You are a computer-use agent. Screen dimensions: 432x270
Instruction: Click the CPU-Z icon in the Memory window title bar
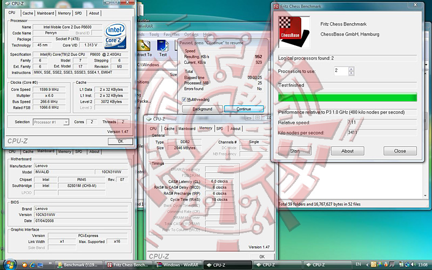coord(149,119)
